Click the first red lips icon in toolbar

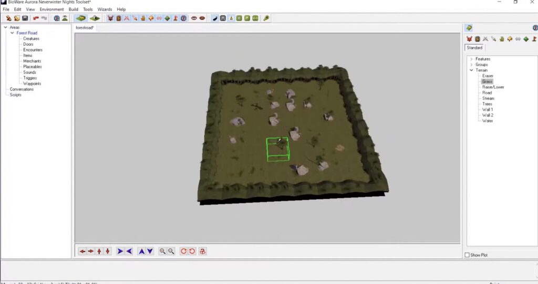[x=194, y=18]
